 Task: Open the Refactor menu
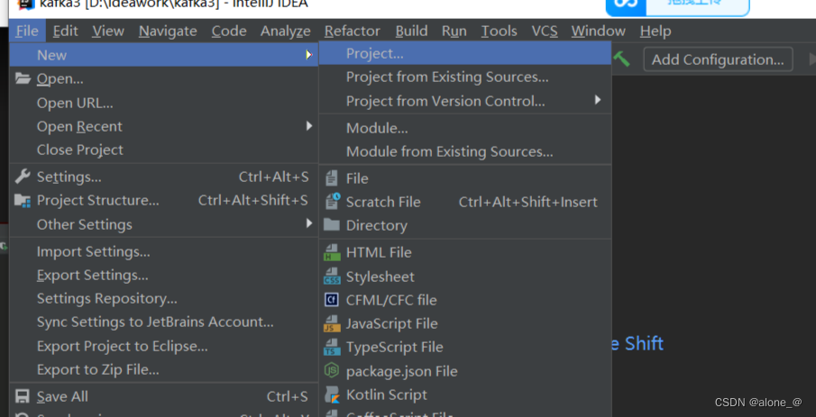click(x=353, y=32)
